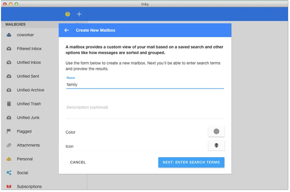Click the Personal mailbox orange icon
290x192 pixels.
click(9, 159)
